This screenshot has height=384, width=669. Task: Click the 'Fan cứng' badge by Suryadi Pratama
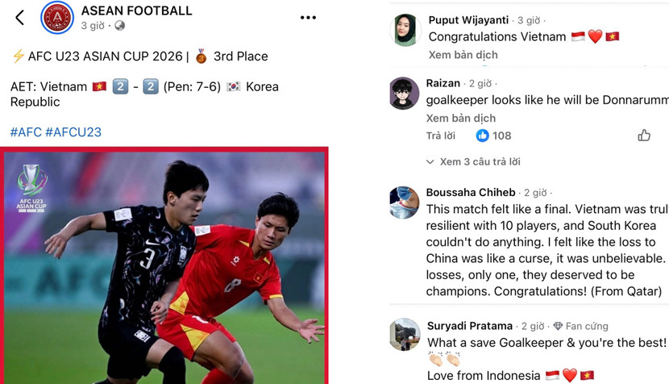click(x=580, y=326)
